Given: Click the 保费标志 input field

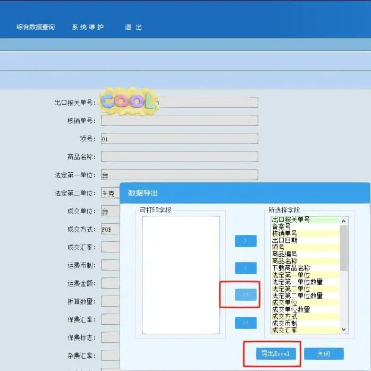Looking at the screenshot, I should click(x=111, y=337).
